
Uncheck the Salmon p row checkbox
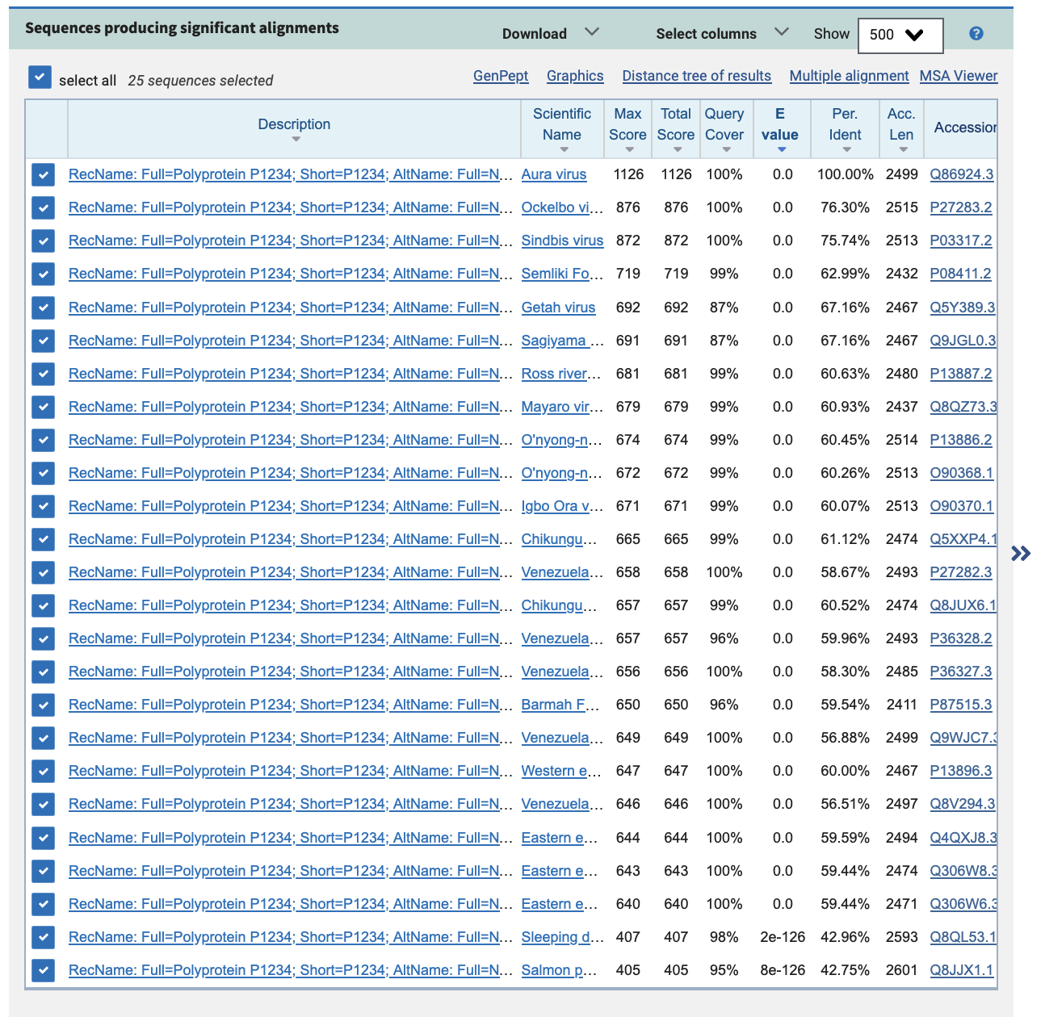point(43,970)
